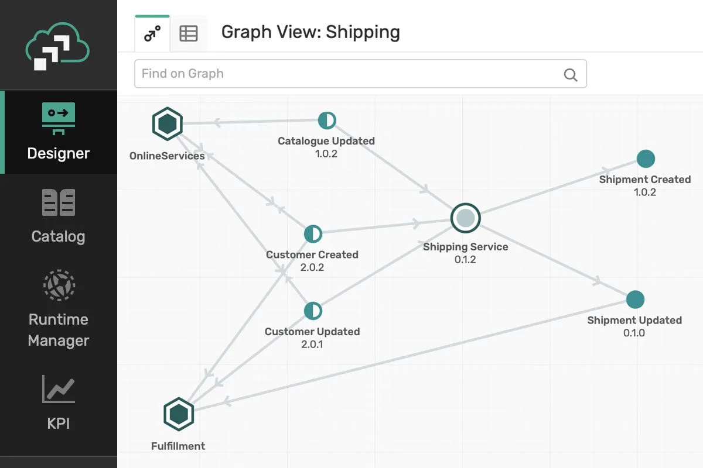
Task: Click the Customer Created event node
Action: 313,234
